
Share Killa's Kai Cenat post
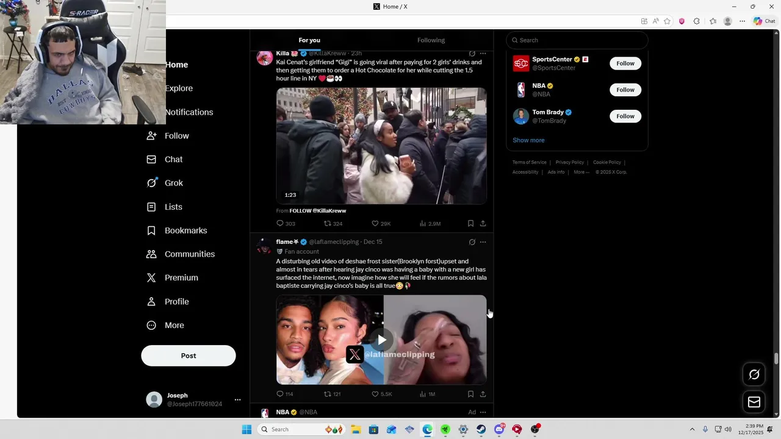click(x=483, y=224)
